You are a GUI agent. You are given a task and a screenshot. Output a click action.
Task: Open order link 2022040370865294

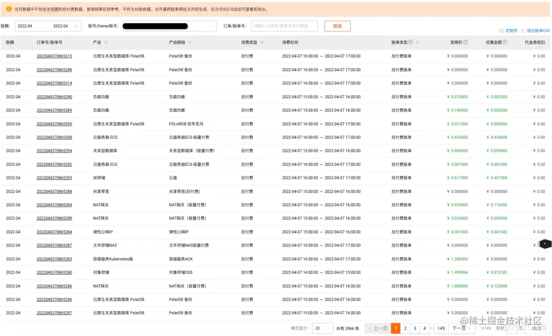click(x=54, y=151)
